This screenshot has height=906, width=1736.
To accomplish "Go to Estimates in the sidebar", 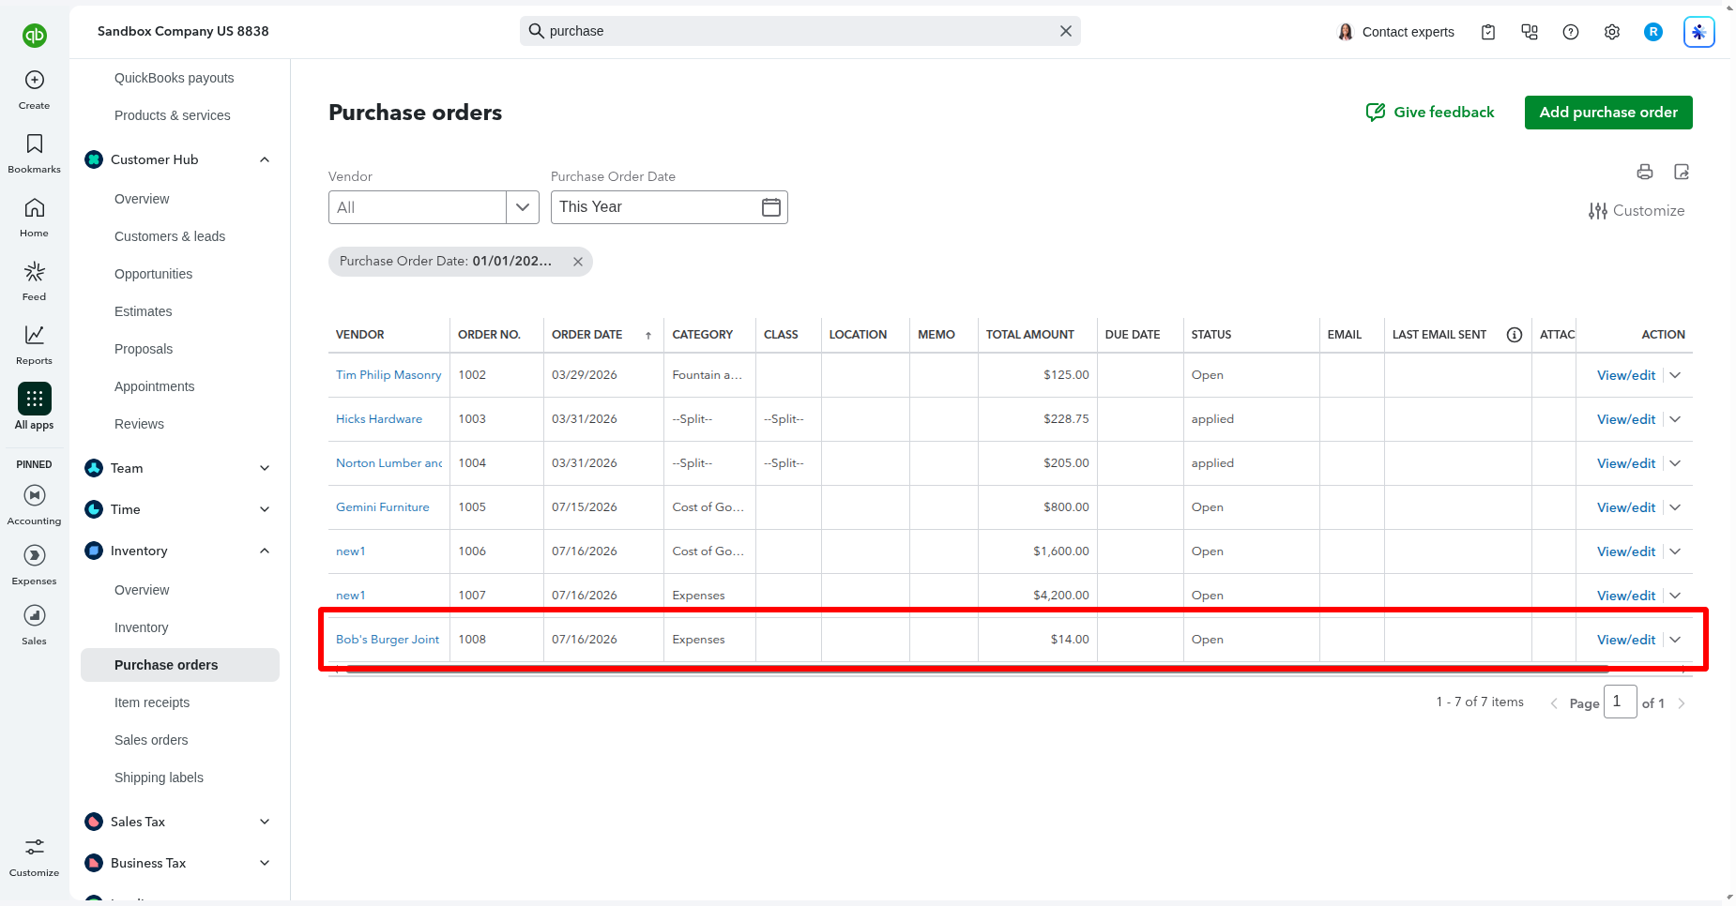I will click(144, 311).
